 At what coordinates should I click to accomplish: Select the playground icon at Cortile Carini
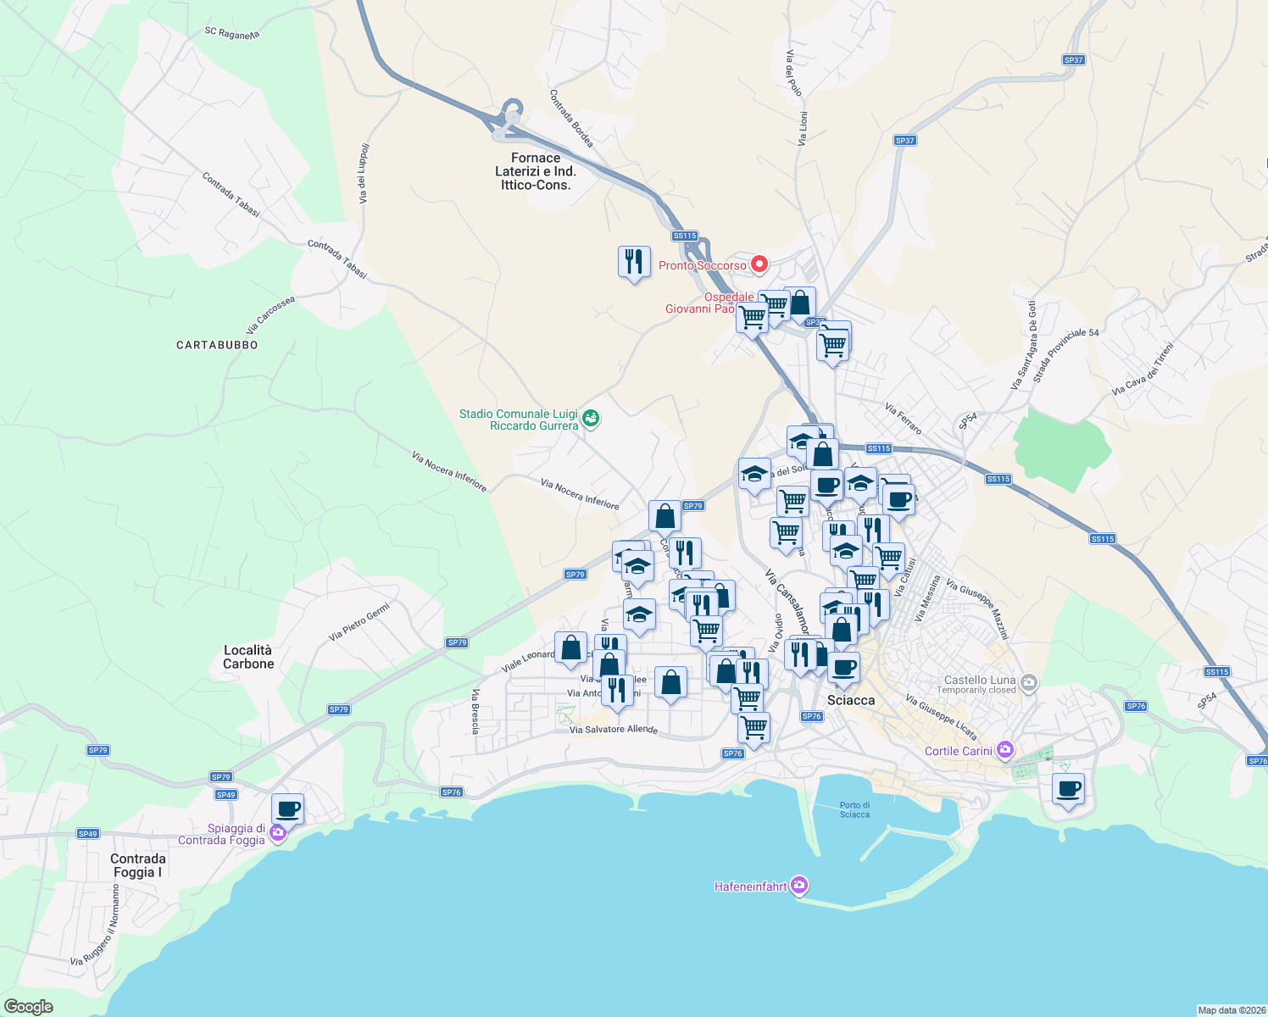(x=1004, y=750)
